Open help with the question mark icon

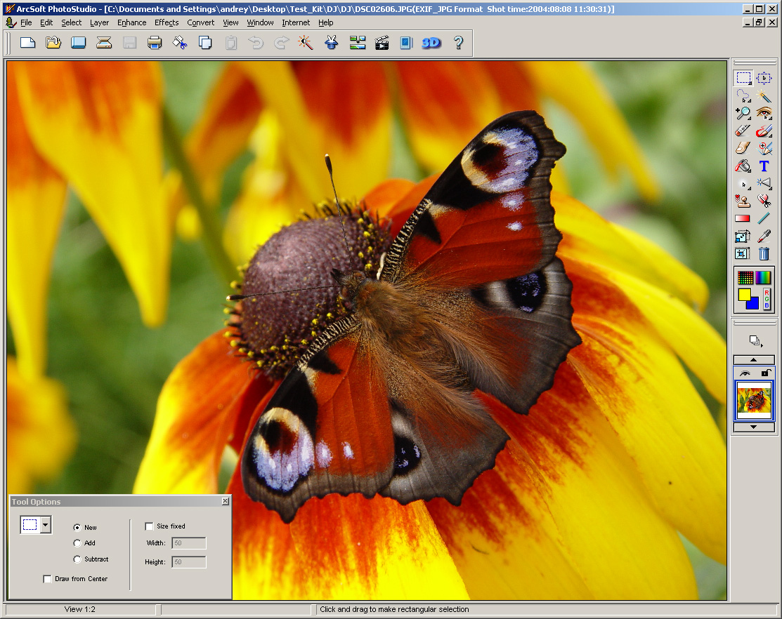click(459, 43)
